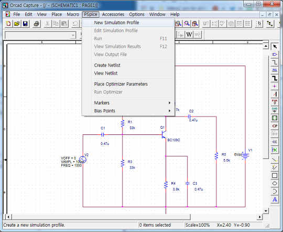Choose New Simulation Profile

click(128, 23)
